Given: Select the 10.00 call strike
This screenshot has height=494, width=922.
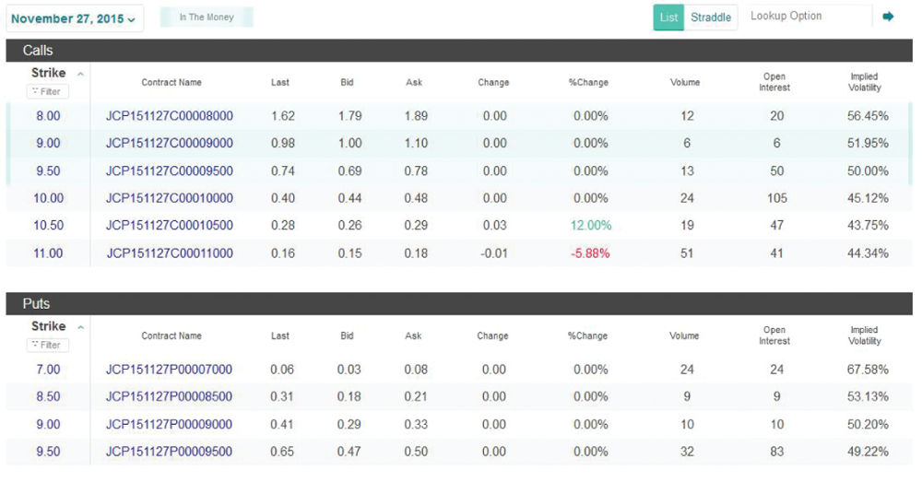Looking at the screenshot, I should click(x=48, y=198).
